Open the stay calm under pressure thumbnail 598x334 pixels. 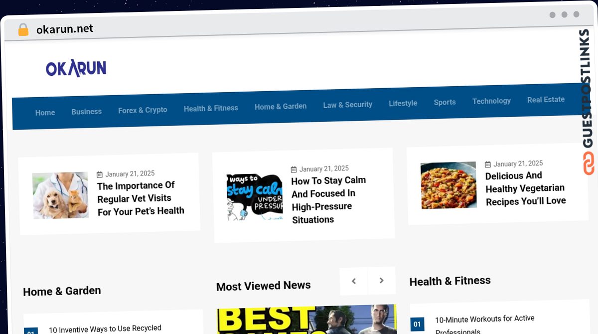255,197
